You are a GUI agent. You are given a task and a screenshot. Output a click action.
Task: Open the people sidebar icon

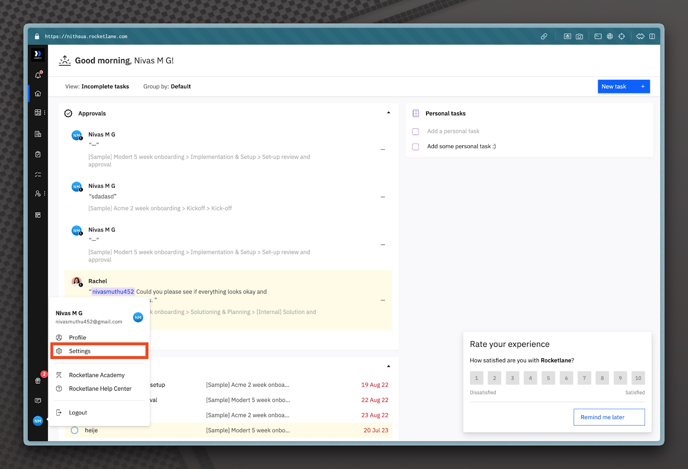click(38, 194)
